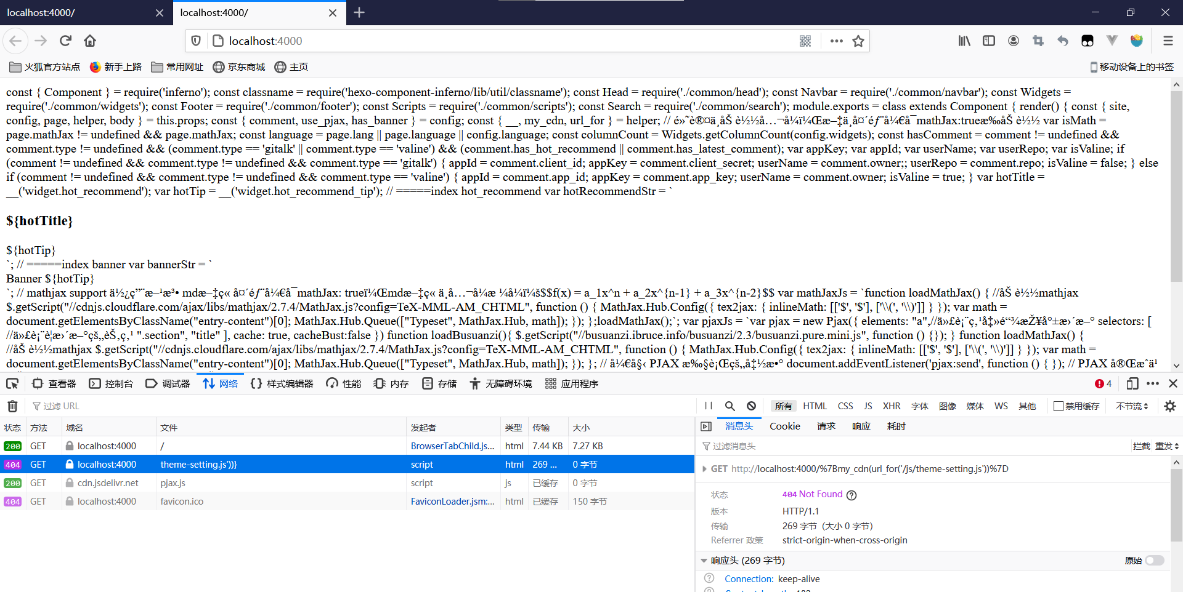Pause network recording button
Image resolution: width=1183 pixels, height=592 pixels.
pos(709,406)
